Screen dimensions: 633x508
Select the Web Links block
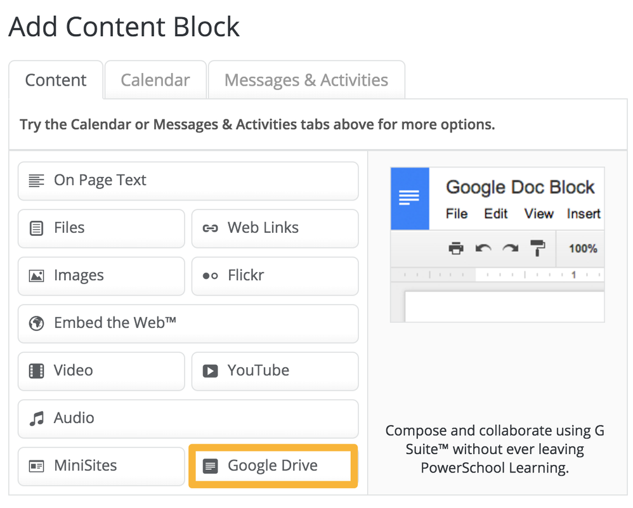tap(275, 228)
